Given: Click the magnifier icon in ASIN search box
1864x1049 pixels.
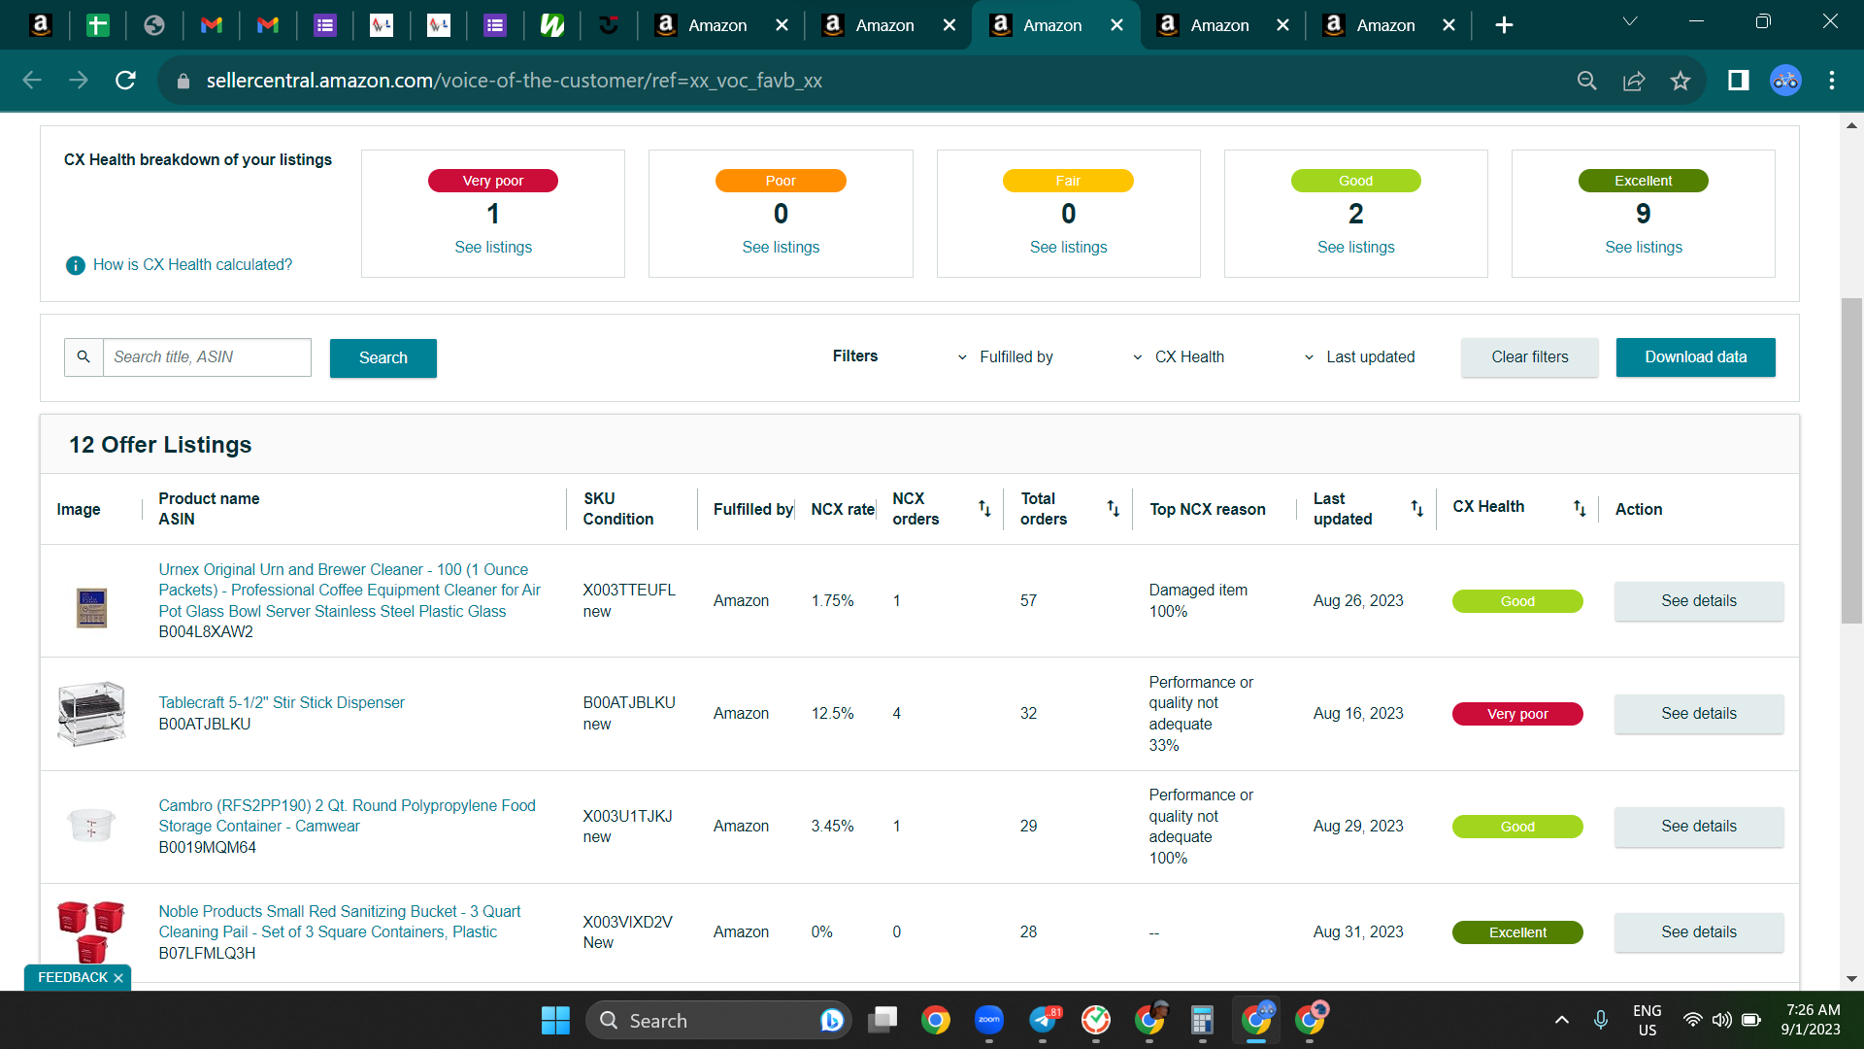Looking at the screenshot, I should (x=83, y=357).
